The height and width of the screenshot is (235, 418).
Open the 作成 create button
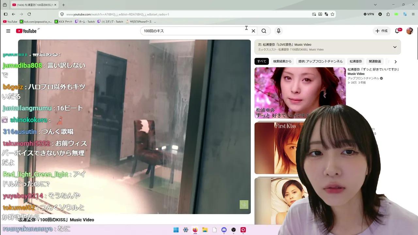[x=381, y=31]
